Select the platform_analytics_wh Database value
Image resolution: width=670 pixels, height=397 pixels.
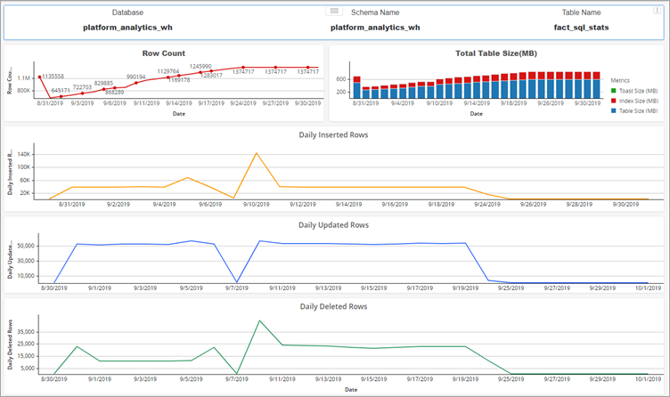pos(127,28)
